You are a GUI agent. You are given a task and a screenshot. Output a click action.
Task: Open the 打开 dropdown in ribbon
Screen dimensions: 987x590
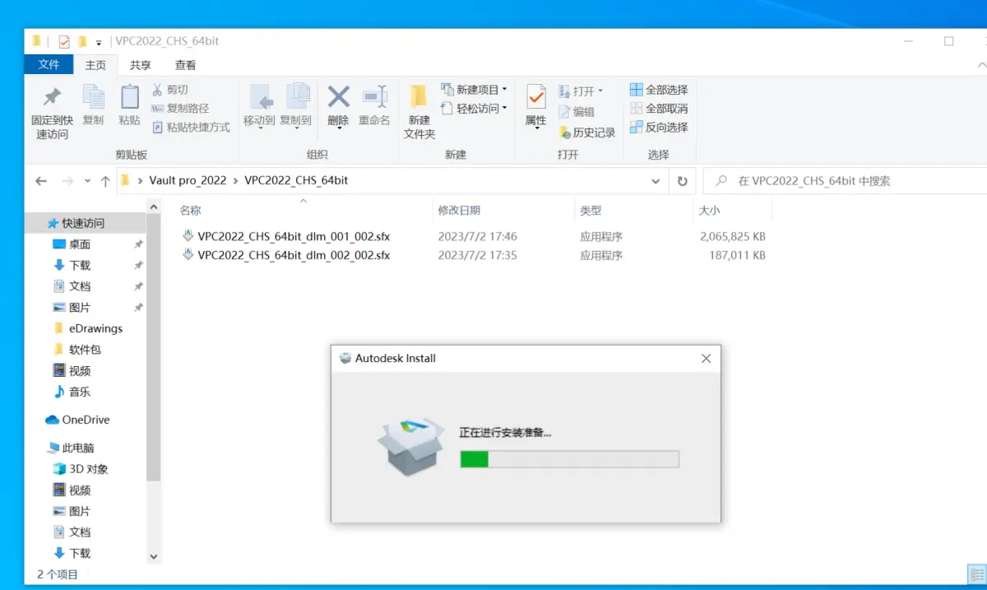(581, 91)
